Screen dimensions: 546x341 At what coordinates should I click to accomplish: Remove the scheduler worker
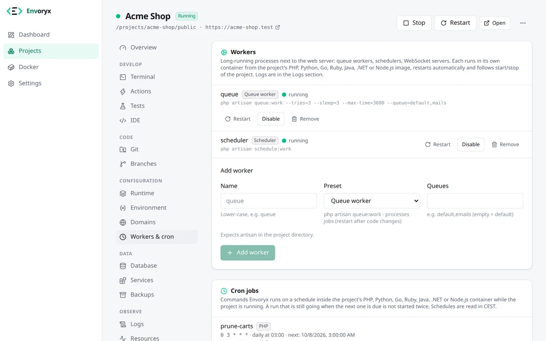tap(505, 144)
